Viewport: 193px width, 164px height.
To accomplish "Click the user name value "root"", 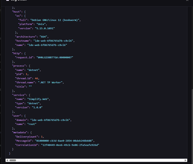I will tap(32, 124).
